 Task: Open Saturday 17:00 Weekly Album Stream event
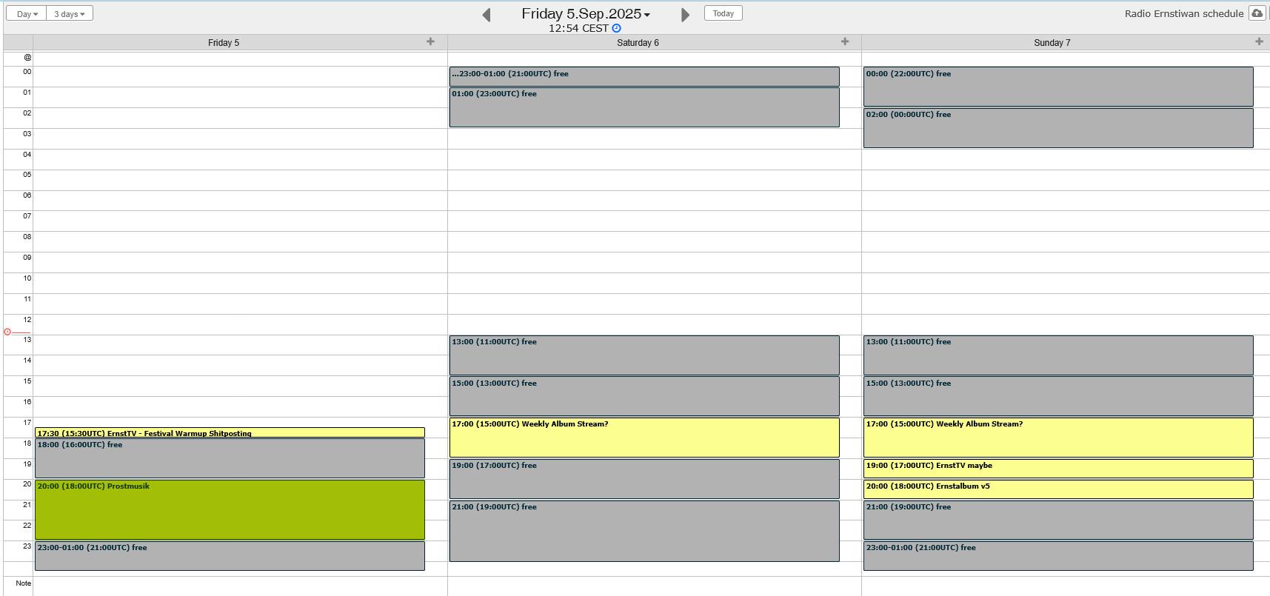click(x=644, y=438)
